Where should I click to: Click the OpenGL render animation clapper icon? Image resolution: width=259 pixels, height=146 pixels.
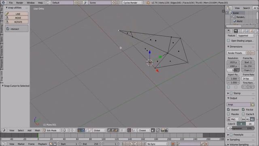[166, 131]
